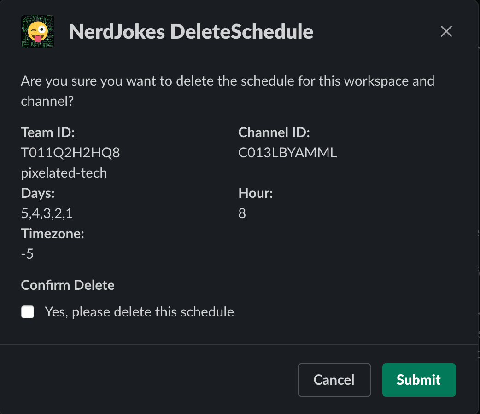
Task: Select the Channel ID value C013LBYAMML
Action: (x=287, y=152)
